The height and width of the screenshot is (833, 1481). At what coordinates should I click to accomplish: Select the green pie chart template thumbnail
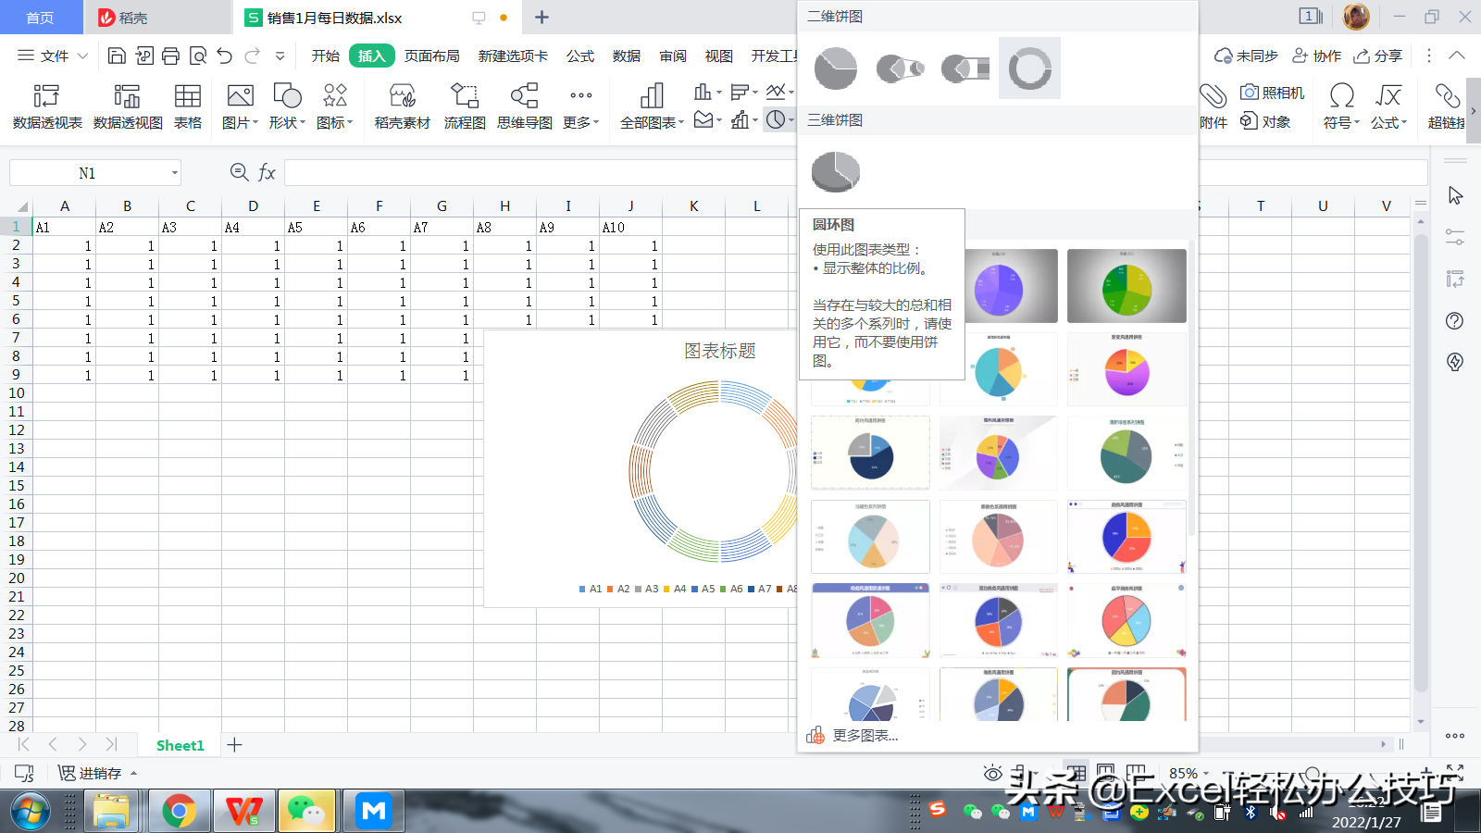click(1126, 286)
